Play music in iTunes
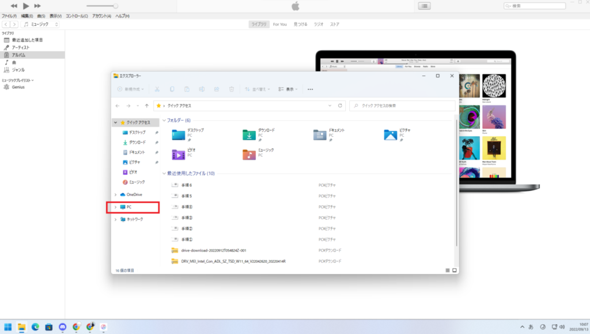The image size is (590, 334). [25, 6]
